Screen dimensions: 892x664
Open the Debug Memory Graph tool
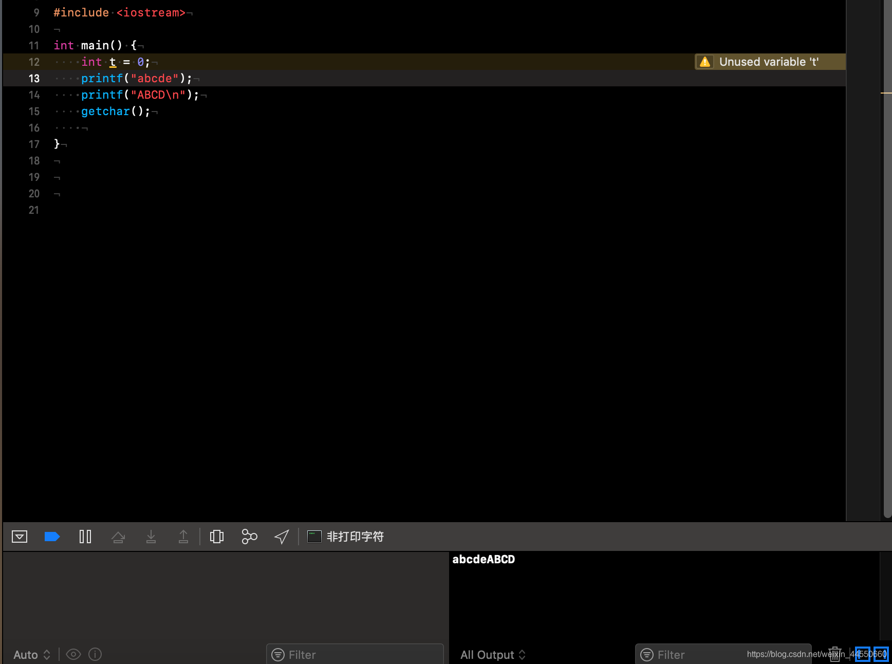(249, 537)
